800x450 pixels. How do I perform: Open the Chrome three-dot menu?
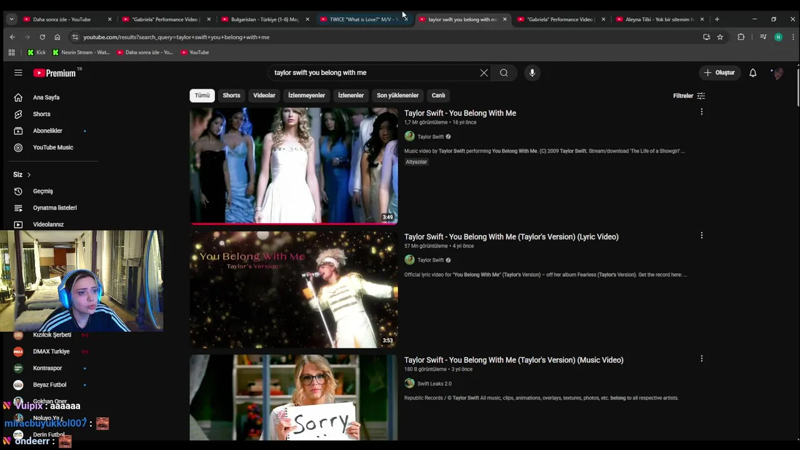pyautogui.click(x=792, y=37)
